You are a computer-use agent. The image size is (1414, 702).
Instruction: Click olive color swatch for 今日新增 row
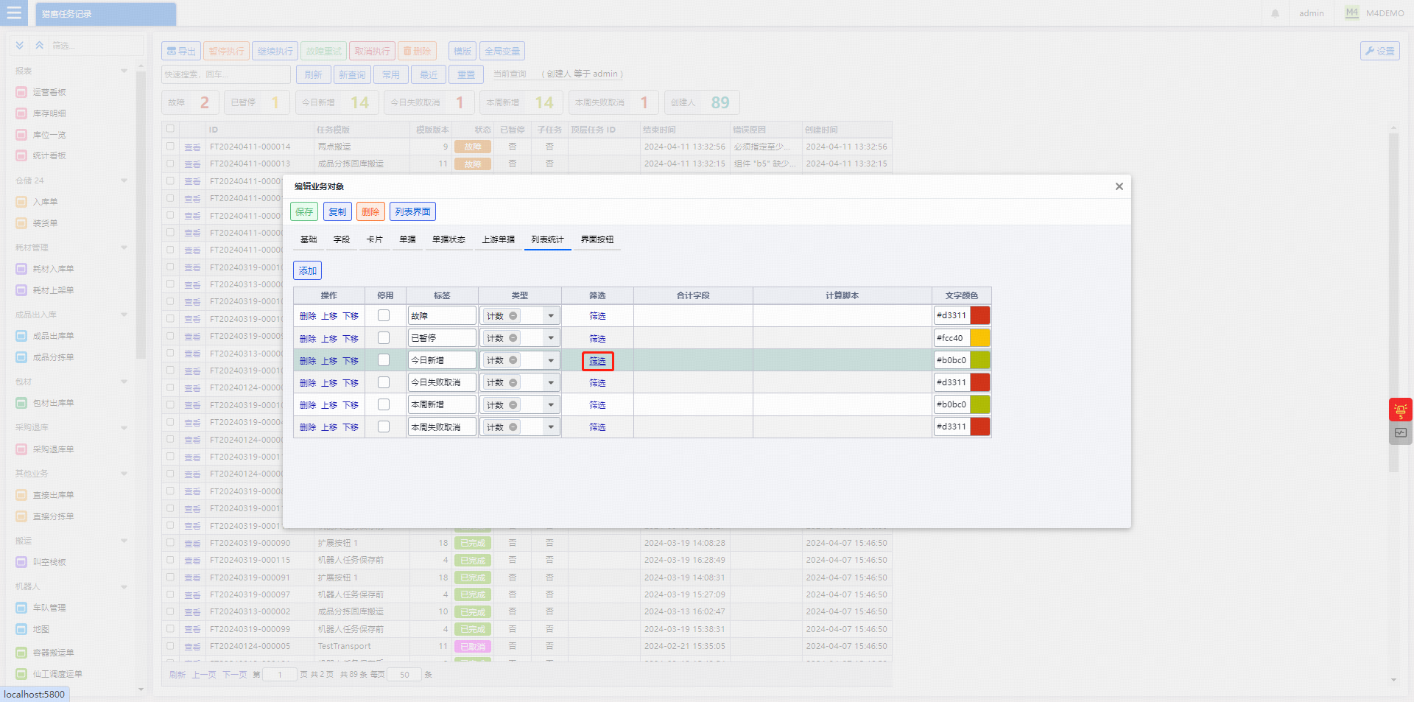[980, 360]
